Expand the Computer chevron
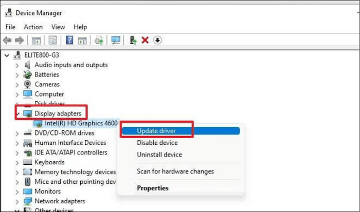This screenshot has width=360, height=212. (17, 94)
